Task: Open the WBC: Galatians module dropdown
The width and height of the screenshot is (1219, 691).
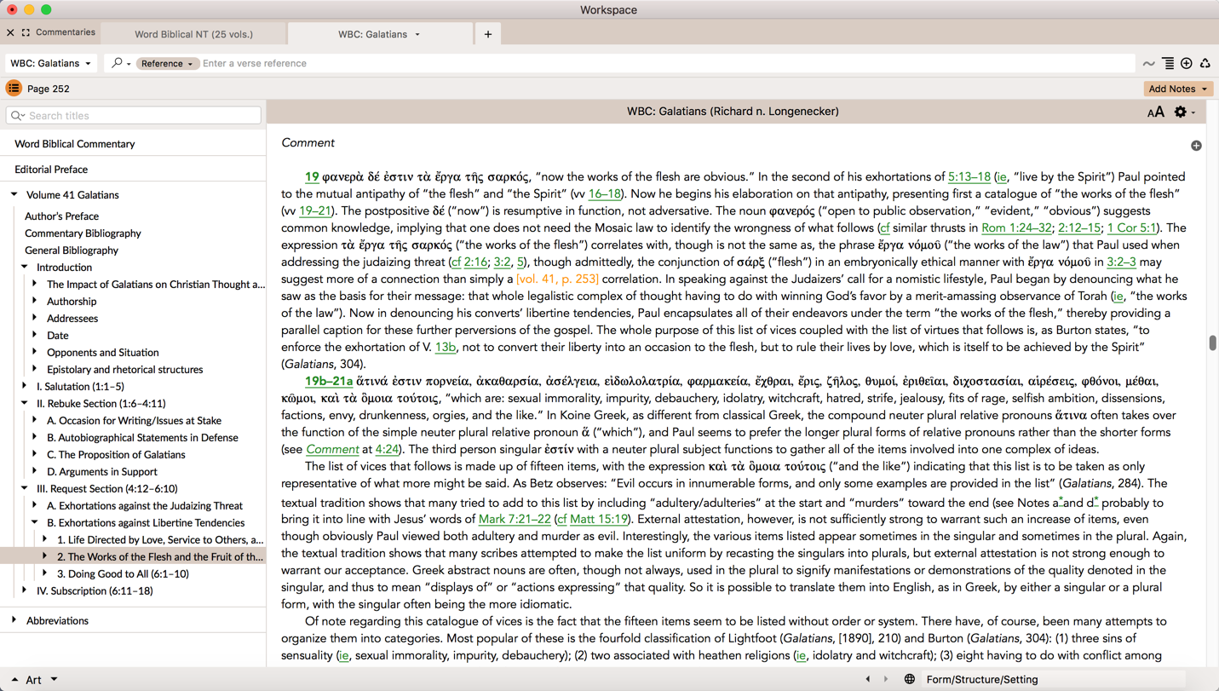Action: pos(50,63)
